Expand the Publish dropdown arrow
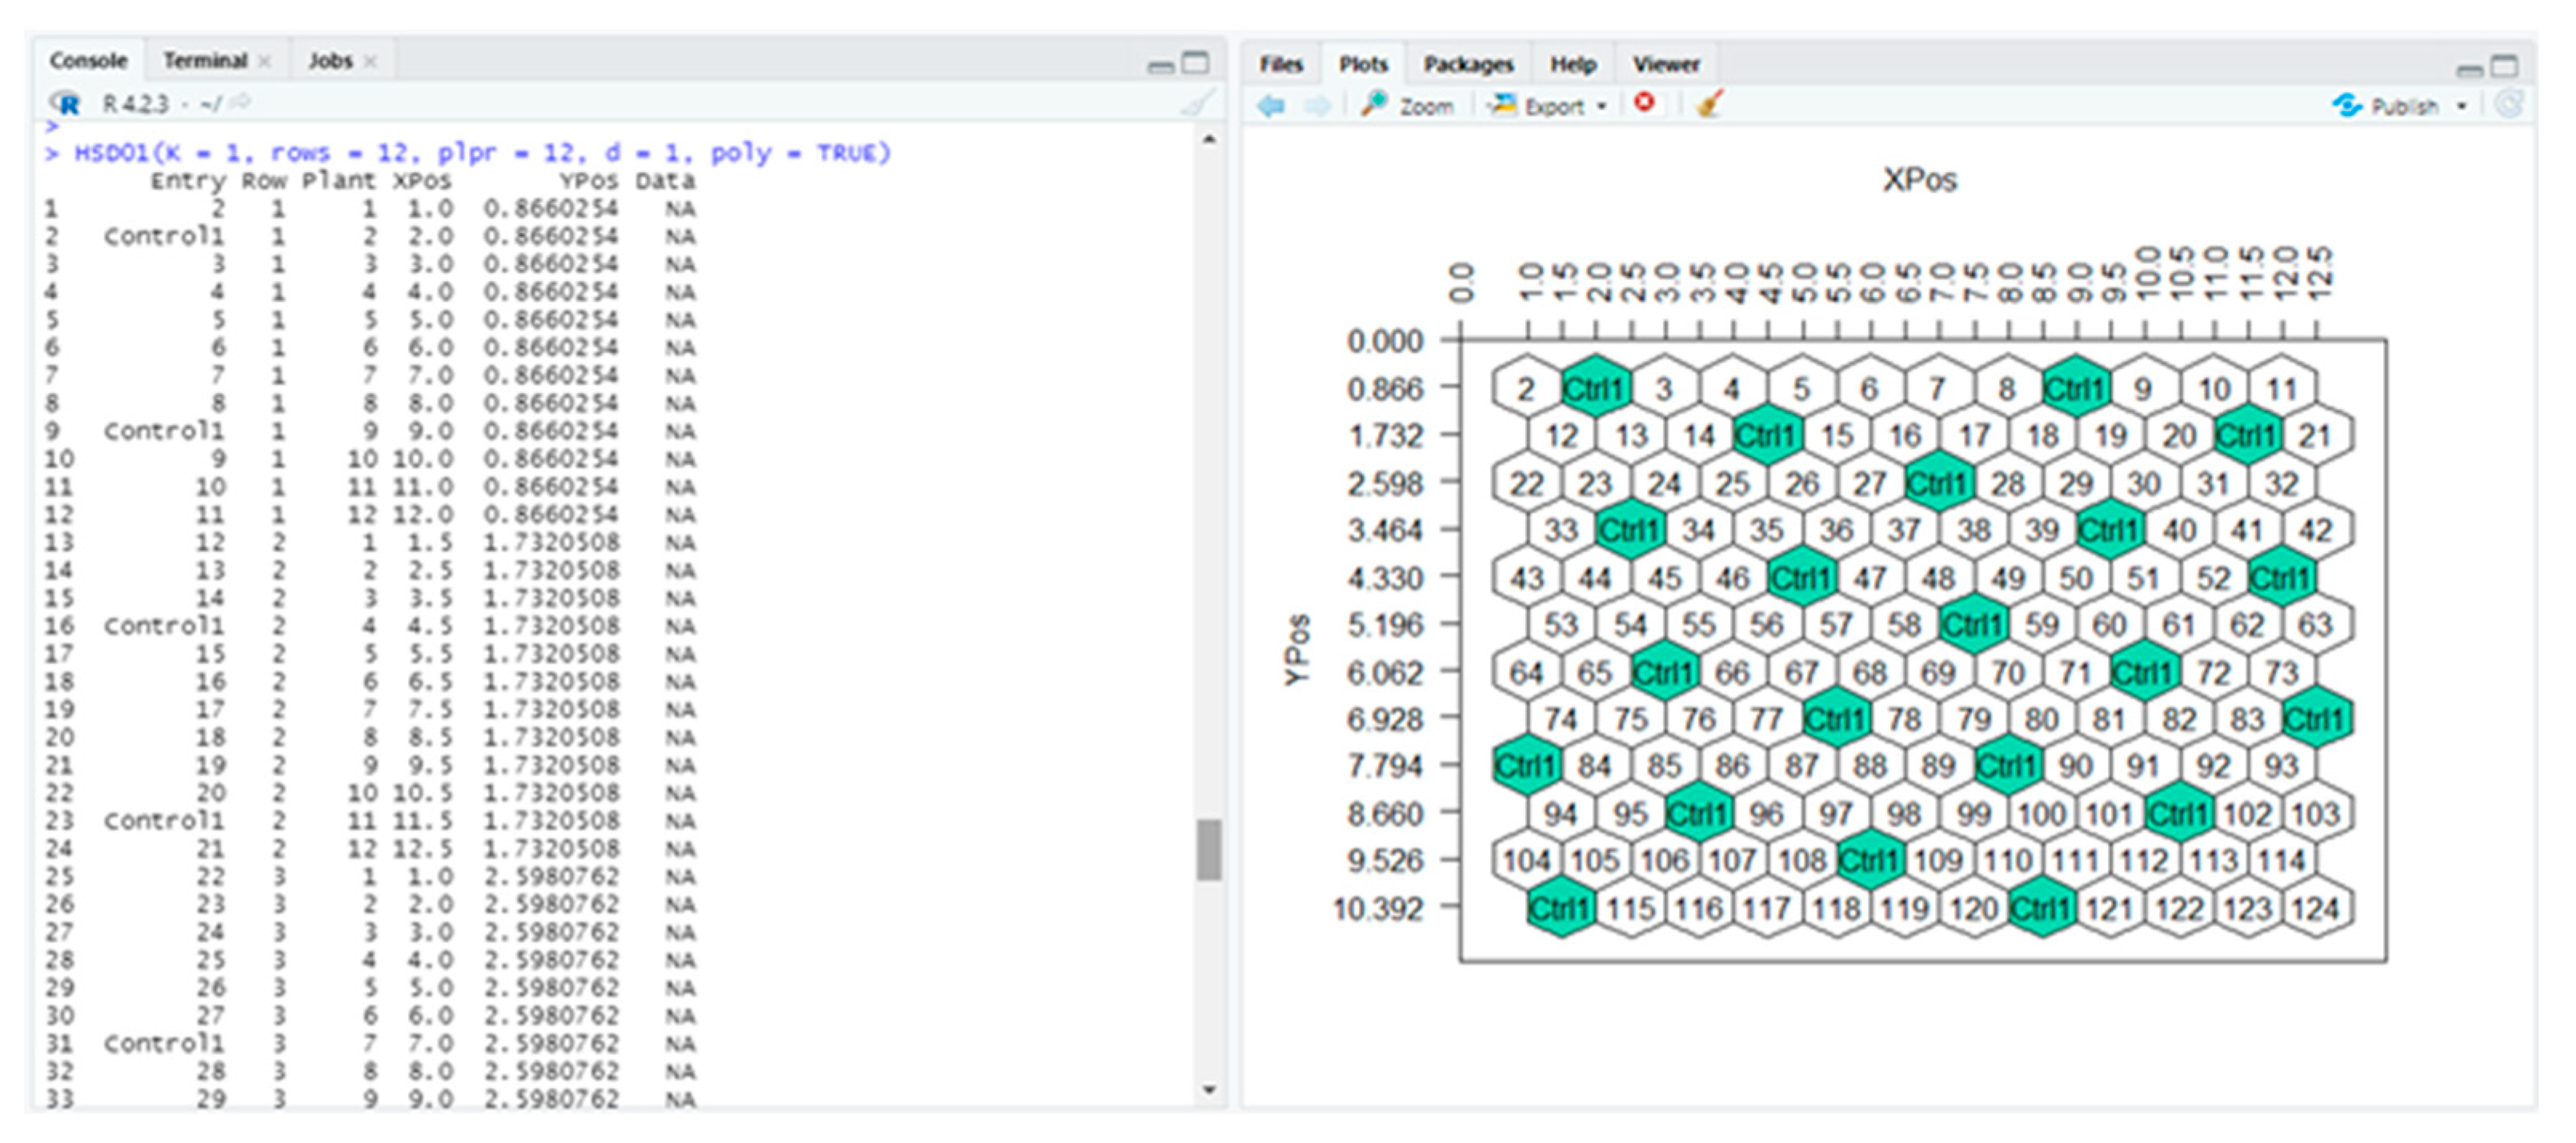 point(2462,106)
